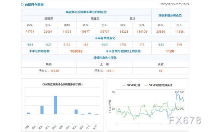
Task: Click the CME外汇期货持仓投机性净头寸统计 chart title
Action: tap(62, 84)
